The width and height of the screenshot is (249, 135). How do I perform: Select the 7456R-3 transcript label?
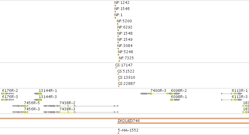pyautogui.click(x=32, y=109)
